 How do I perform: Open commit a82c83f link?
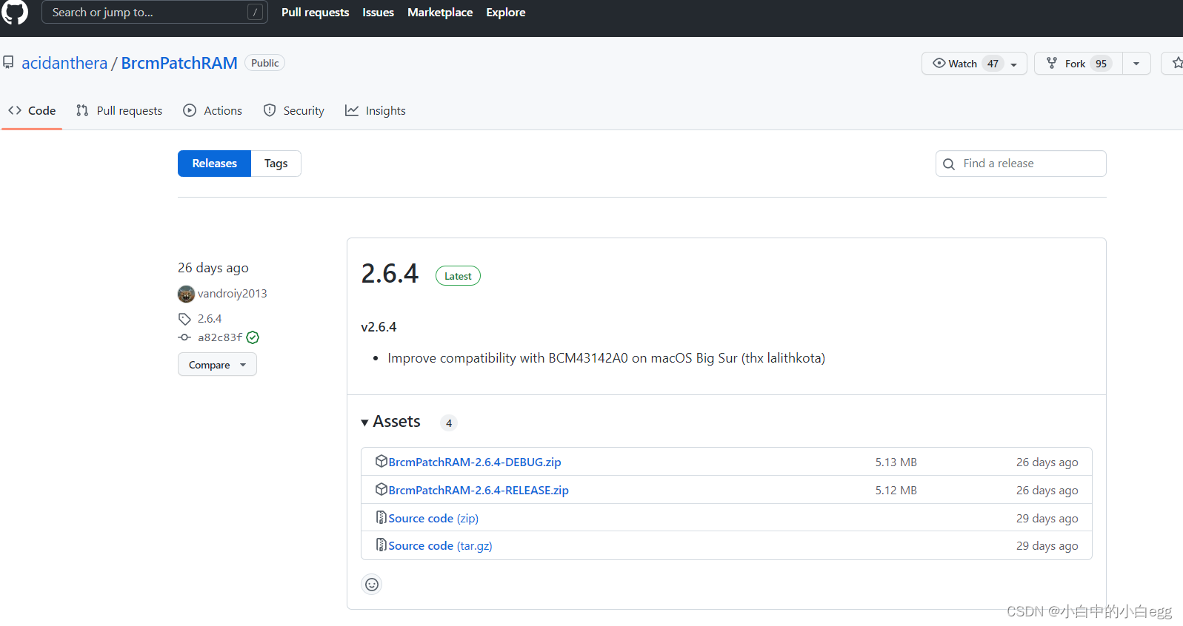pyautogui.click(x=220, y=337)
